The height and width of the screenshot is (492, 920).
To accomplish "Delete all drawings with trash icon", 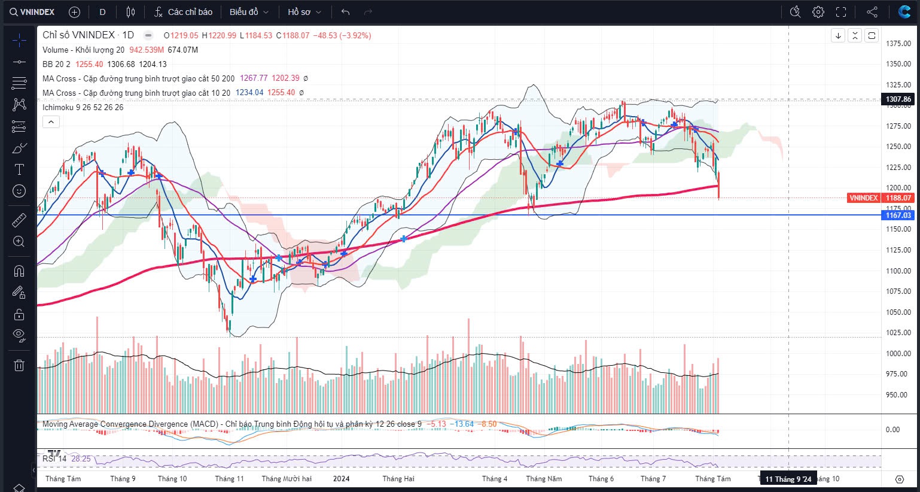I will coord(19,365).
